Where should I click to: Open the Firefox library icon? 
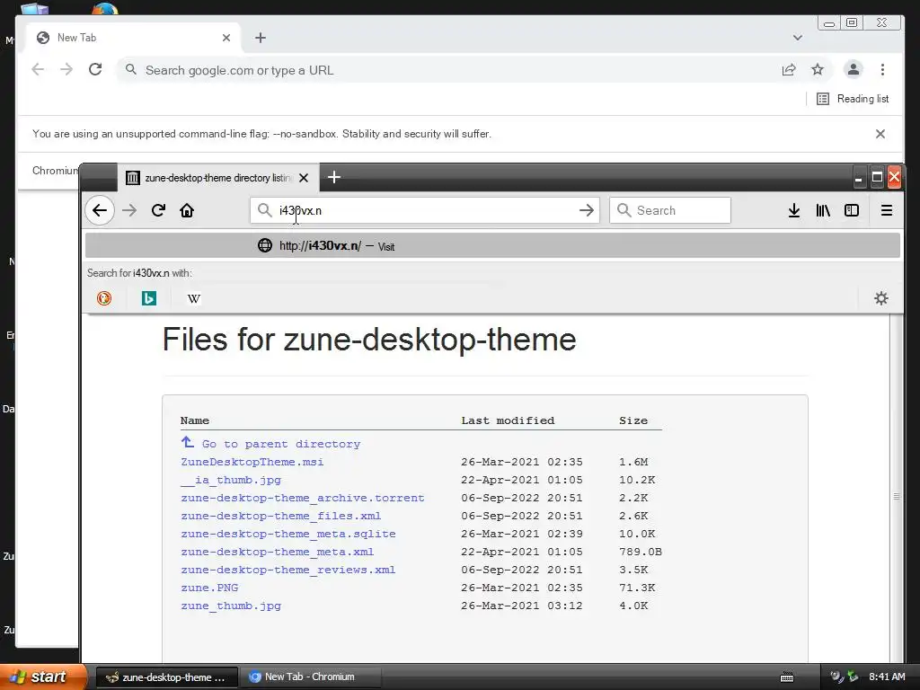823,210
